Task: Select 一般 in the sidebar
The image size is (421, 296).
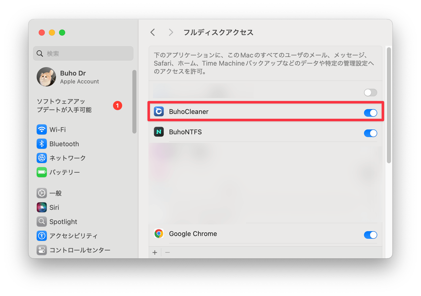Action: (x=55, y=193)
